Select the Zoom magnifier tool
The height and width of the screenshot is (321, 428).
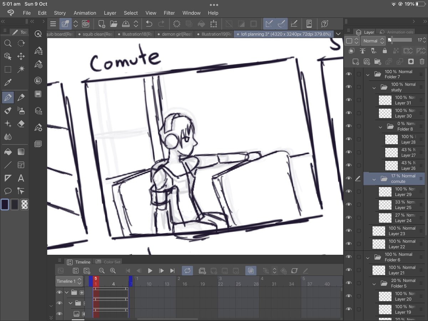tap(8, 44)
